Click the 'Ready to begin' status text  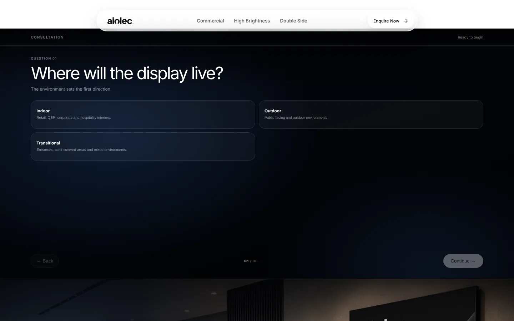tap(470, 37)
